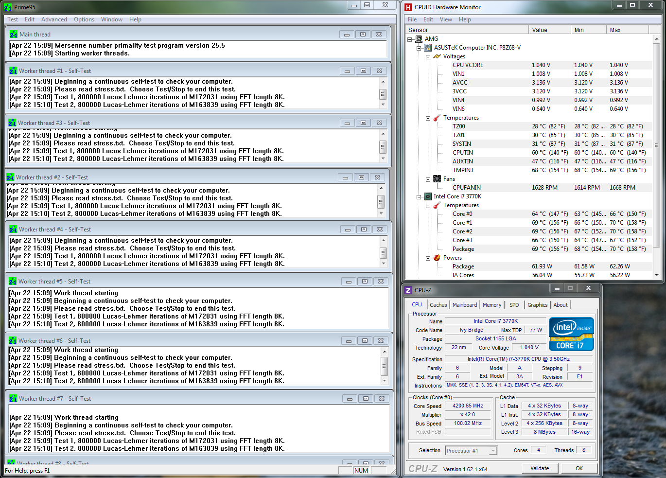The height and width of the screenshot is (478, 666).
Task: Switch to the Graphics tab in CPU-Z
Action: (538, 305)
